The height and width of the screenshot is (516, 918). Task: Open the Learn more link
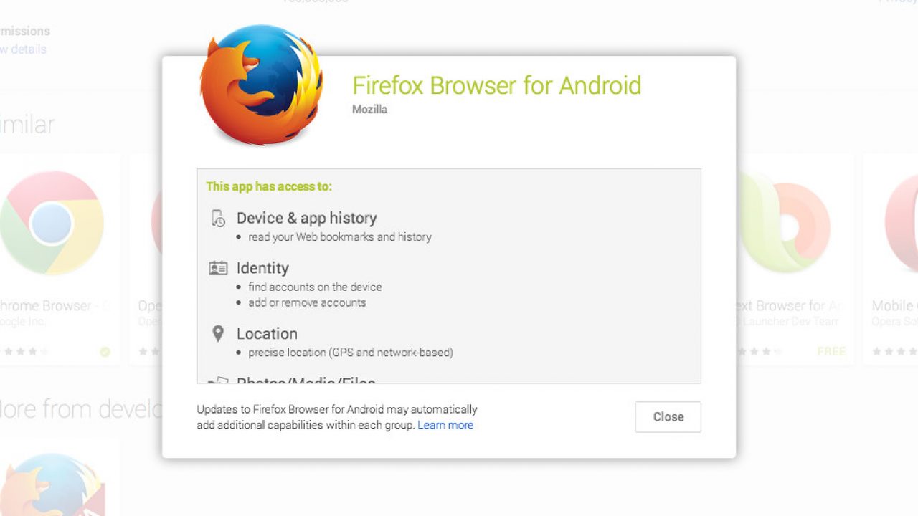tap(445, 425)
